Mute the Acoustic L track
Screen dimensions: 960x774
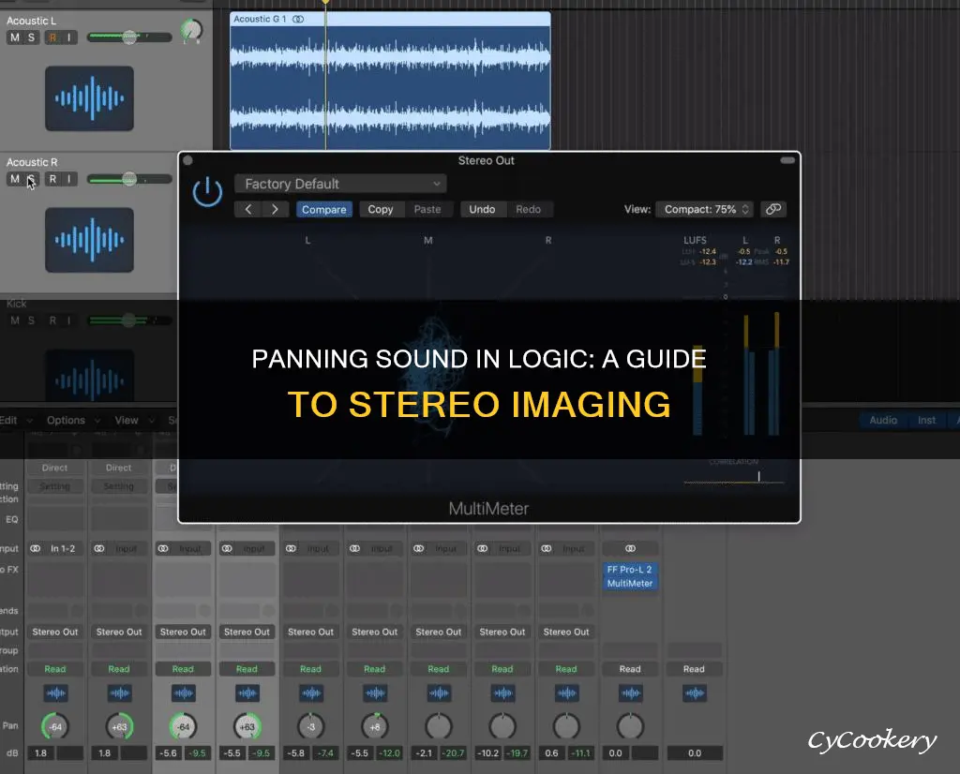(15, 37)
